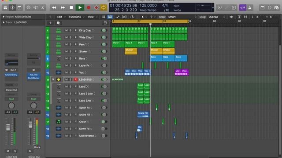Click the playhead in the ruler
The image size is (282, 158).
coord(150,24)
